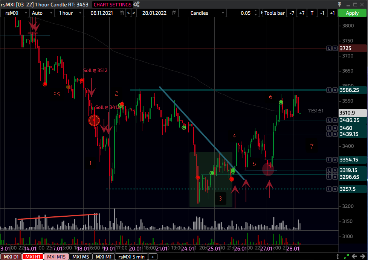Open the rsMXI symbol dropdown
Image resolution: width=368 pixels, height=260 pixels.
pos(15,13)
